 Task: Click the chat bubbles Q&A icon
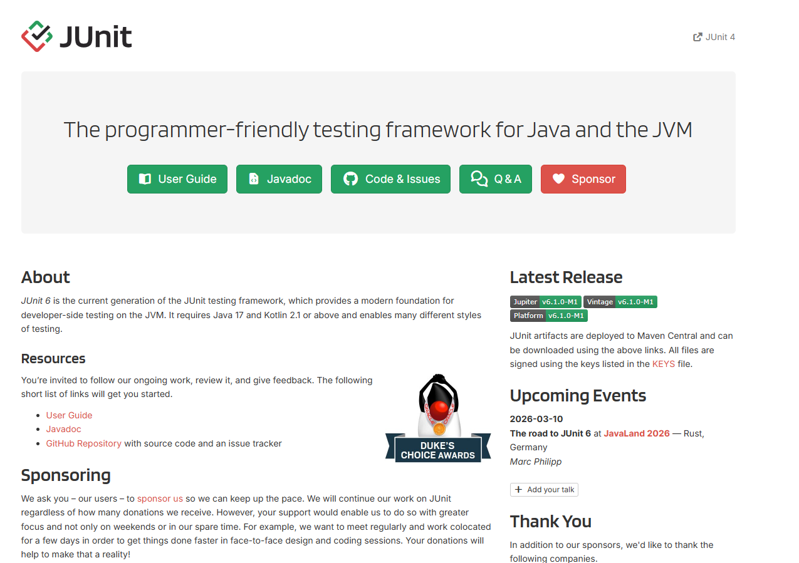(x=479, y=179)
